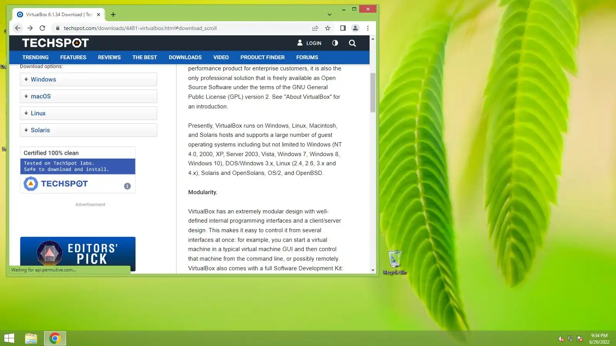Open Chrome side panel
Screen dimensions: 616x346
click(343, 28)
